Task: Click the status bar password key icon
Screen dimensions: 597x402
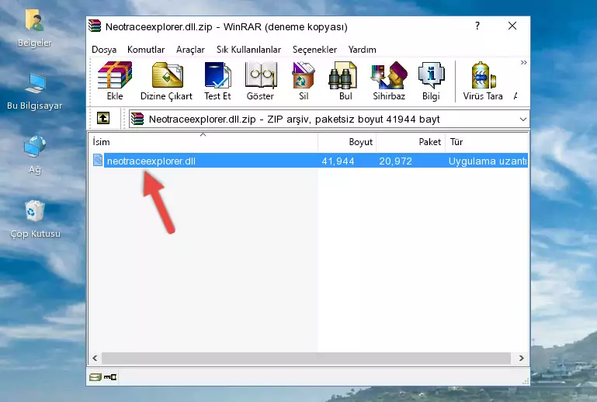Action: tap(110, 377)
